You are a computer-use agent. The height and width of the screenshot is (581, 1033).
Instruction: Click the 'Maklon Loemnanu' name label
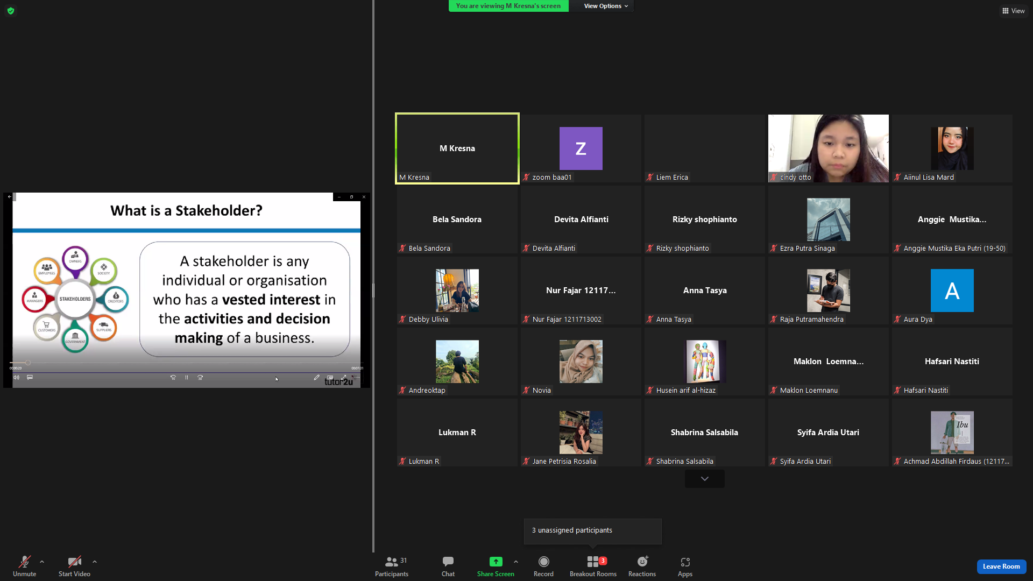tap(809, 390)
